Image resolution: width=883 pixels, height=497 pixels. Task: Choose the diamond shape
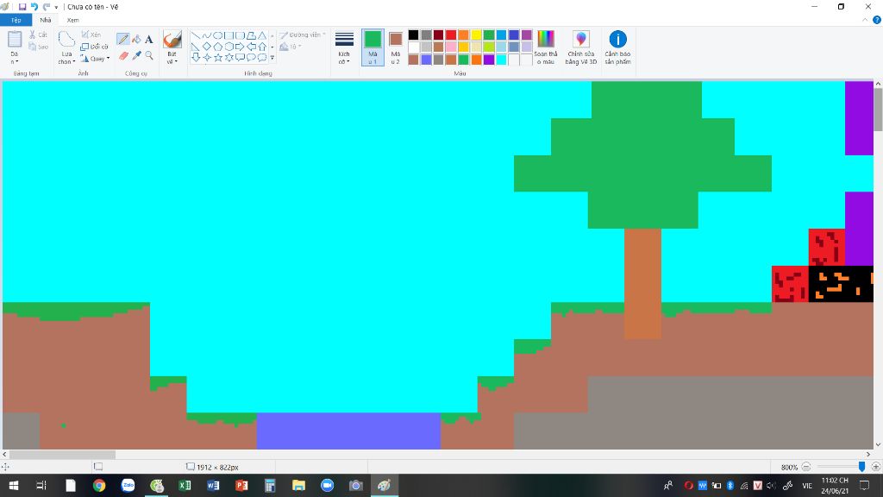(x=207, y=47)
